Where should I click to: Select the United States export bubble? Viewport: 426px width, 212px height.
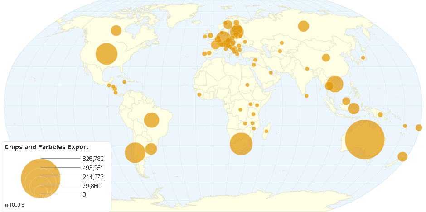point(106,54)
